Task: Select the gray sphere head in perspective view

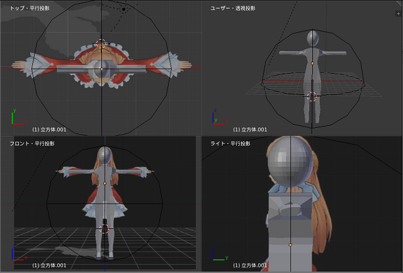Action: coord(313,38)
